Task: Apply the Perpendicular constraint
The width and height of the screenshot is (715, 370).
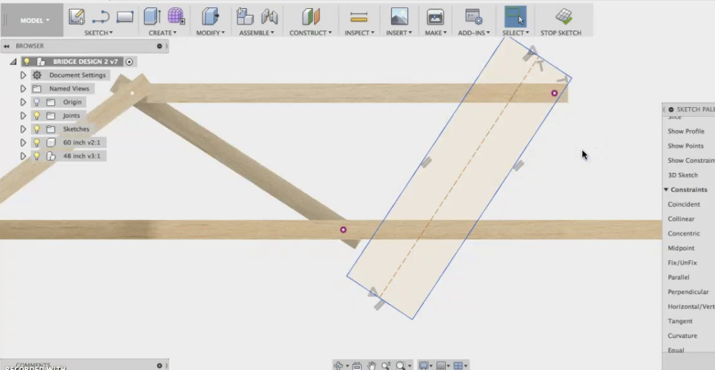Action: pos(688,292)
